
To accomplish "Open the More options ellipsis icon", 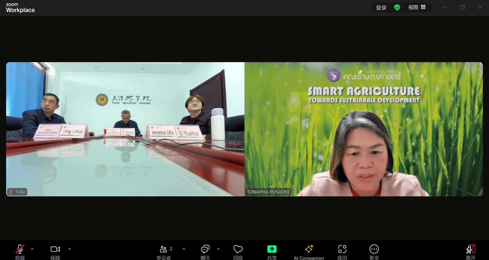I will [374, 249].
